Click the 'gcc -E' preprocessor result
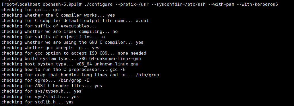The width and height of the screenshot is (294, 106). click(x=117, y=69)
